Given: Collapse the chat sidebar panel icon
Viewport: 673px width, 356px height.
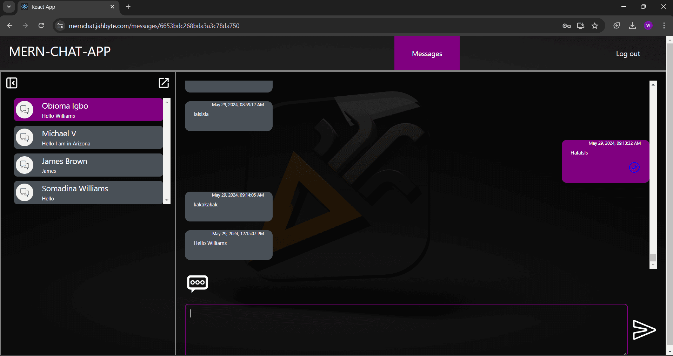Looking at the screenshot, I should pos(12,83).
